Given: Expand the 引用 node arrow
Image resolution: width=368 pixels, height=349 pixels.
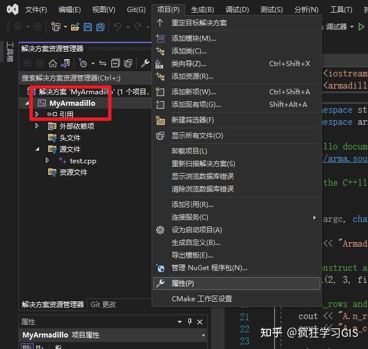Looking at the screenshot, I should 37,114.
